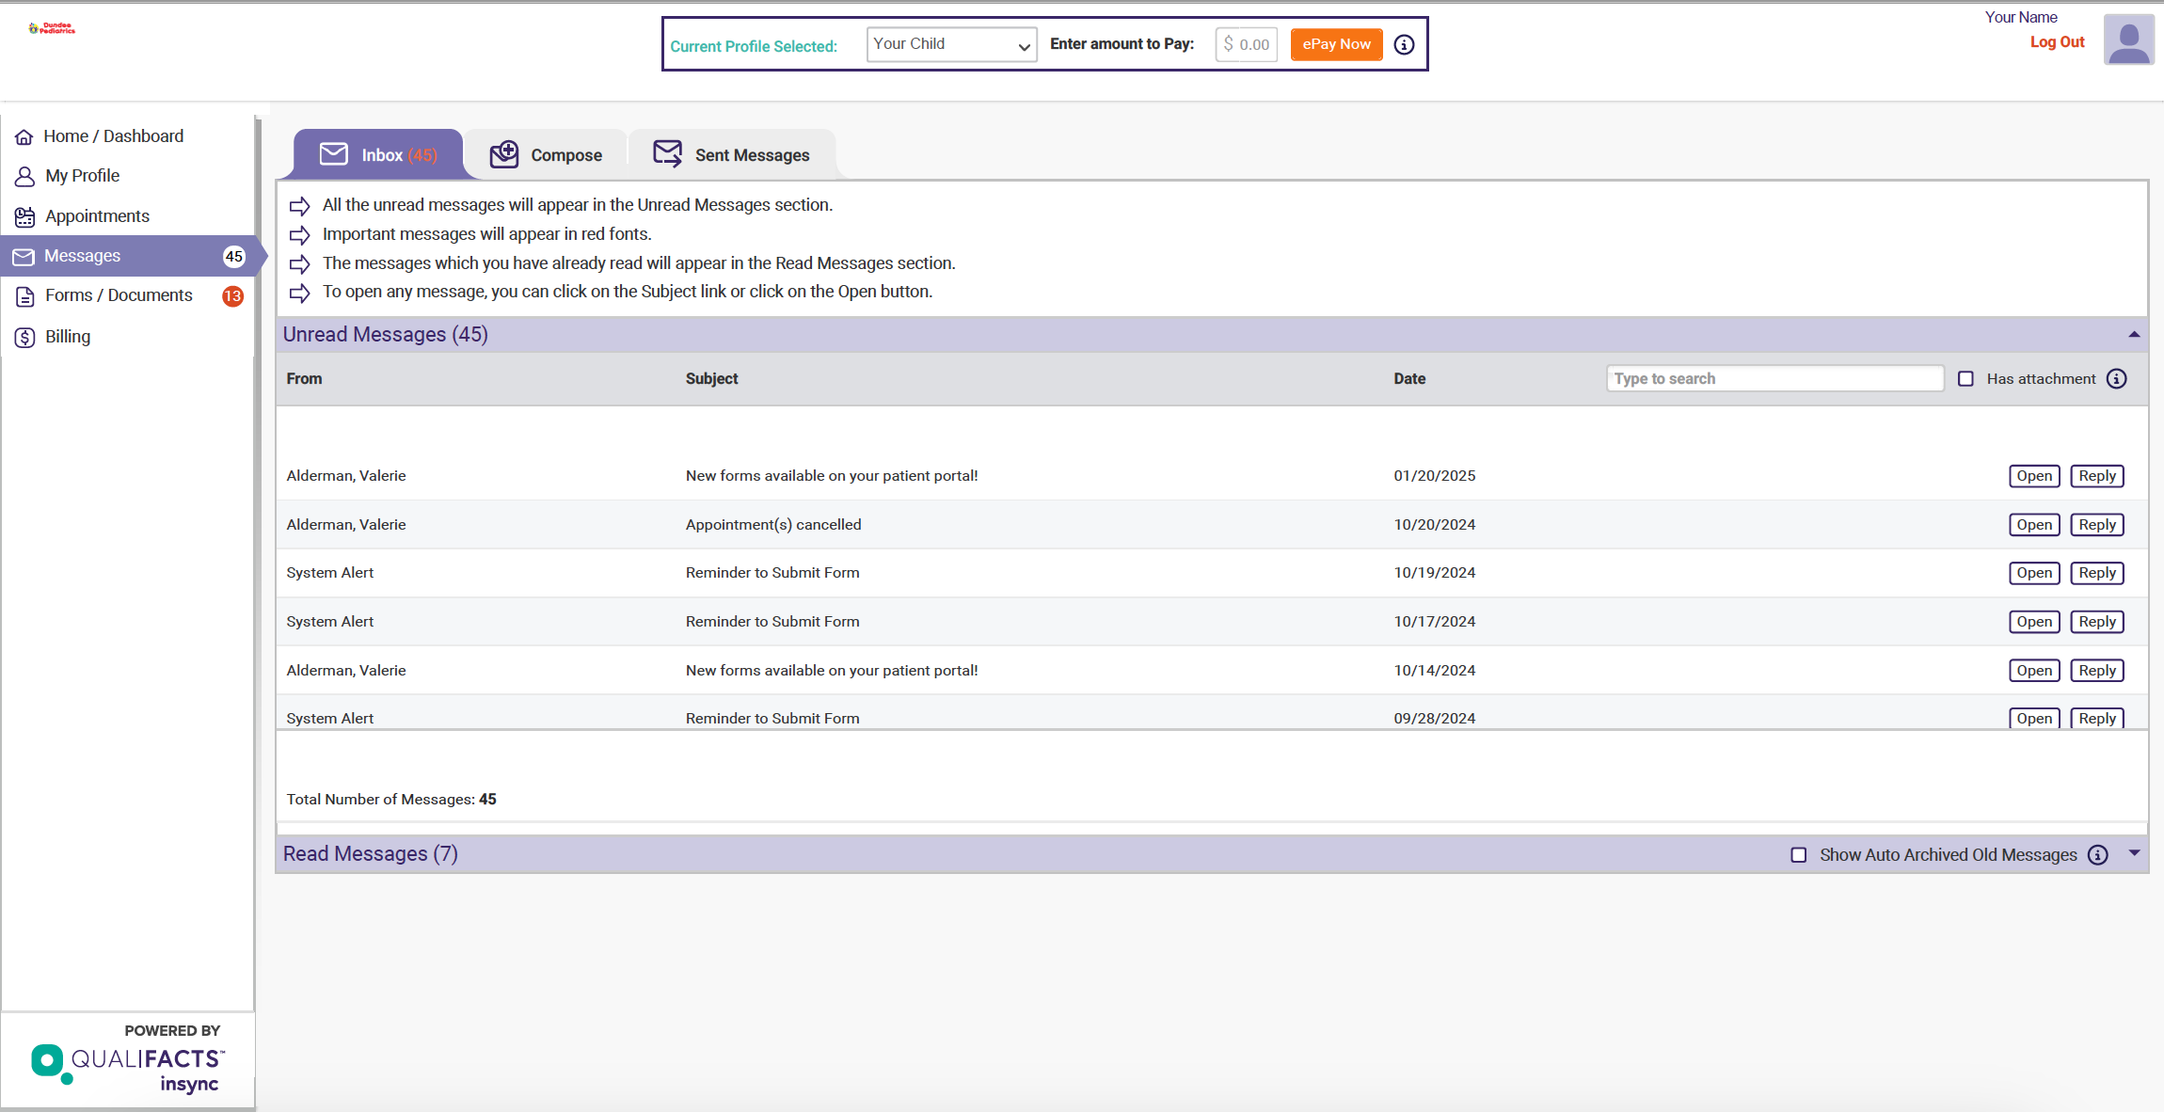2164x1112 pixels.
Task: Click the Appointments calendar icon
Action: coord(25,216)
